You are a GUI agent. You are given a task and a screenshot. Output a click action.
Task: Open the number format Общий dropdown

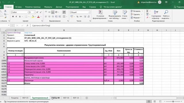tap(89, 12)
